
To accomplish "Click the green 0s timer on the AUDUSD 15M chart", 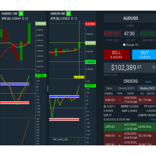I will pyautogui.click(x=21, y=14).
